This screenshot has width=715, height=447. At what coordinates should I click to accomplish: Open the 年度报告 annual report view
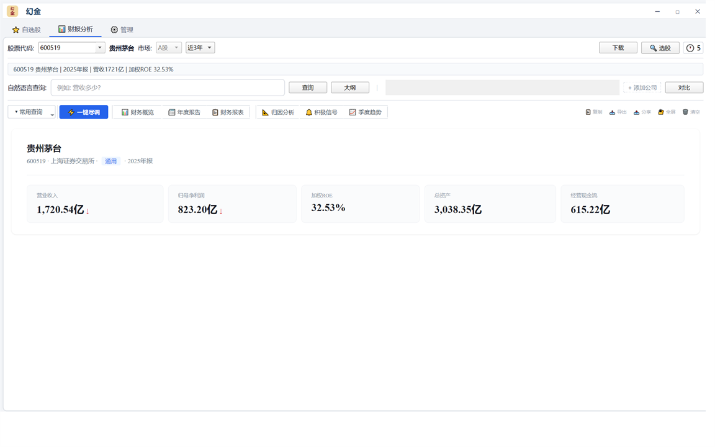pyautogui.click(x=184, y=112)
